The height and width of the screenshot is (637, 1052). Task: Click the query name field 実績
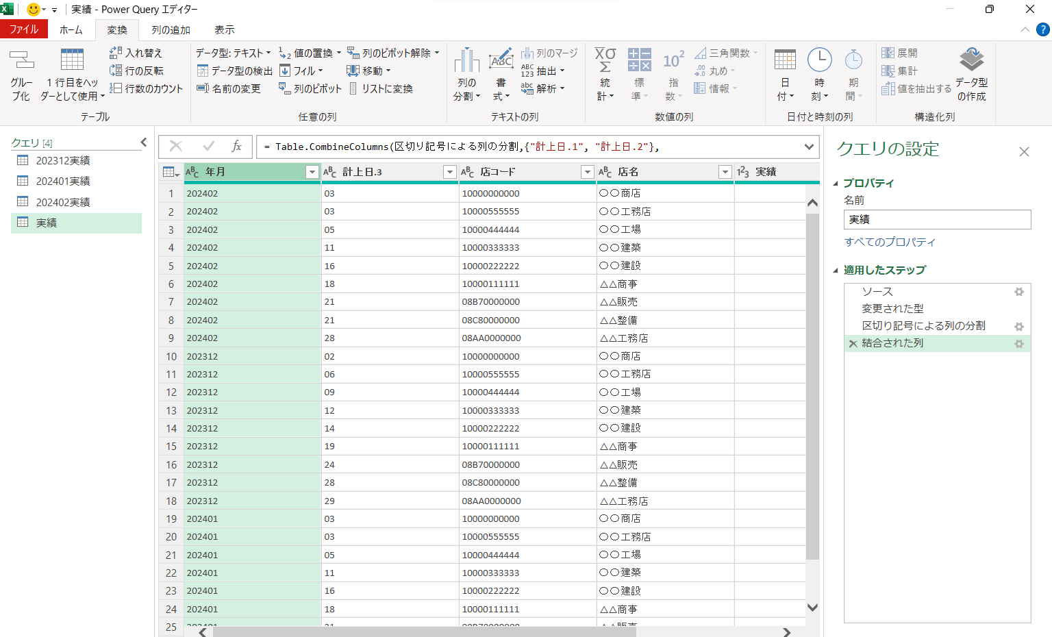(937, 219)
